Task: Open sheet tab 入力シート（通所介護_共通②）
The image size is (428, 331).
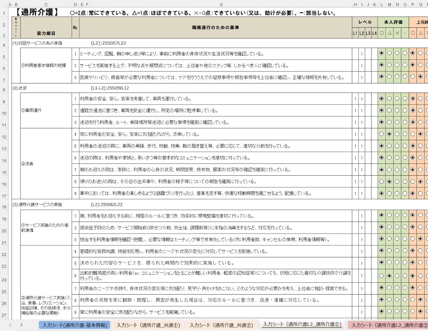Action: pos(221,325)
